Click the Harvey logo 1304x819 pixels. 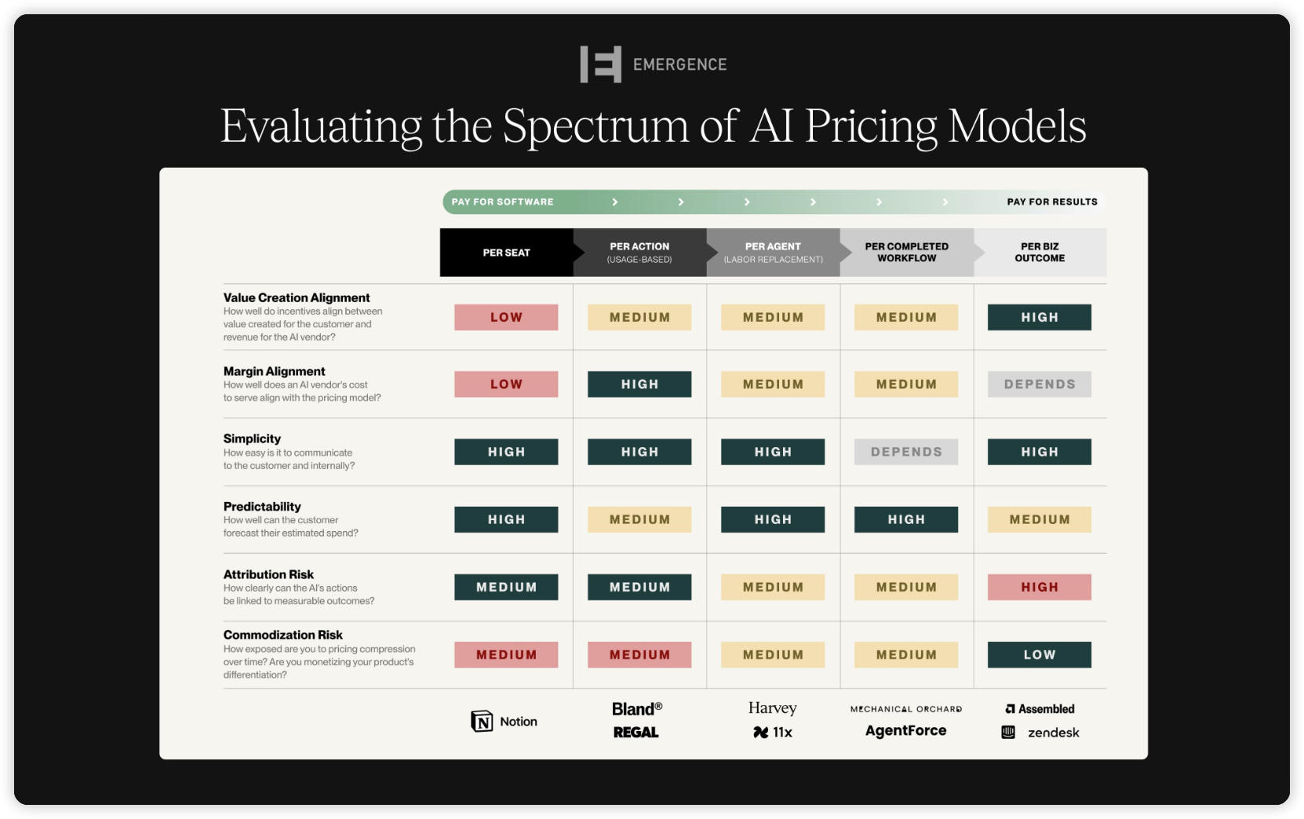pos(772,708)
